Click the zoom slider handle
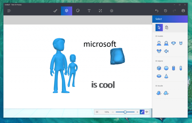Screen dimensions: 192x123 125,112
